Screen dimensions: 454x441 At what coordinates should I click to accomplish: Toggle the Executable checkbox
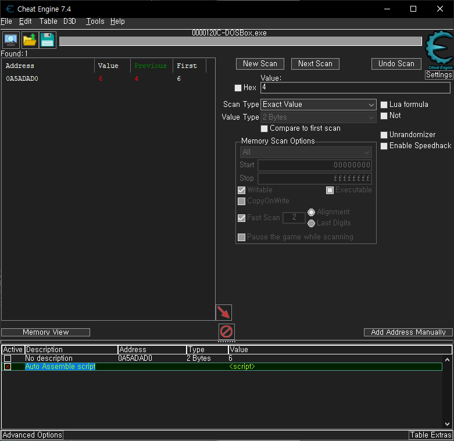330,190
